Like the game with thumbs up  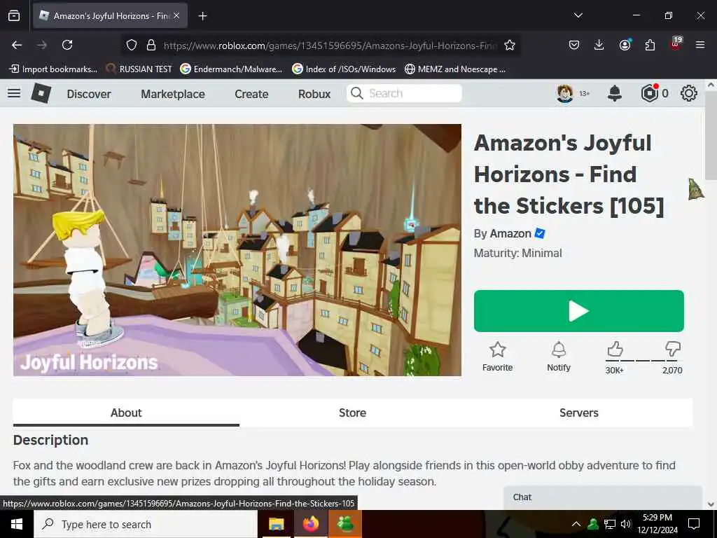click(615, 350)
